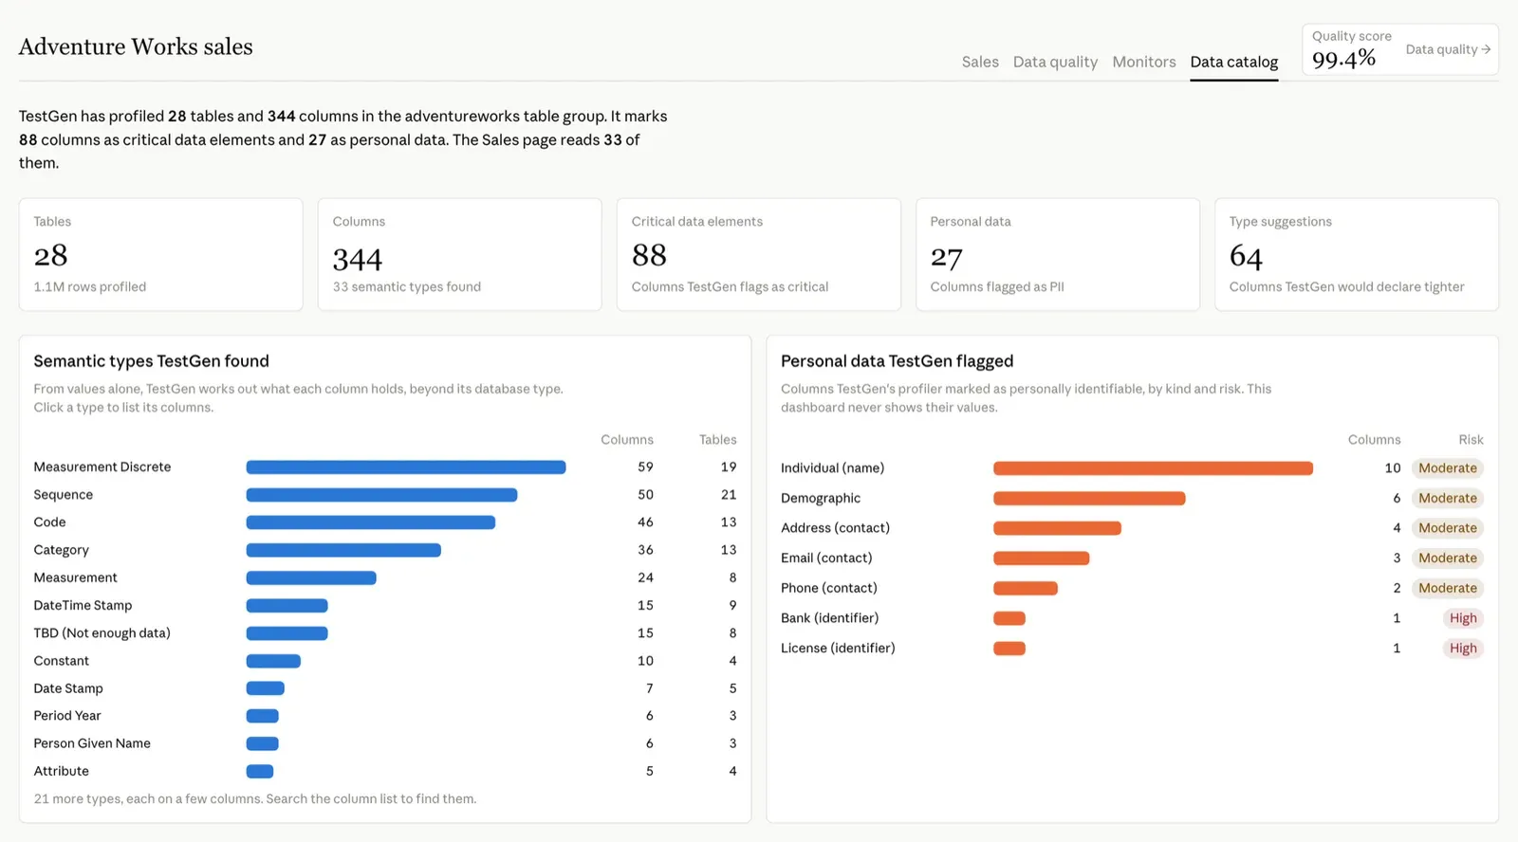Click the Personal data card showing 27
Image resolution: width=1518 pixels, height=842 pixels.
[x=1058, y=254]
